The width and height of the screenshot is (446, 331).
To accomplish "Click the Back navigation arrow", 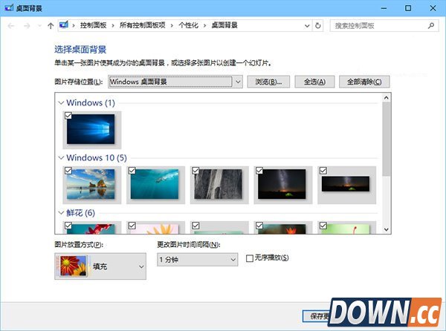I will click(x=11, y=26).
